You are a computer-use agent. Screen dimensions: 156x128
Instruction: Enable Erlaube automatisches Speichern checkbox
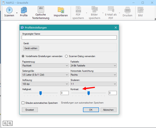23,103
